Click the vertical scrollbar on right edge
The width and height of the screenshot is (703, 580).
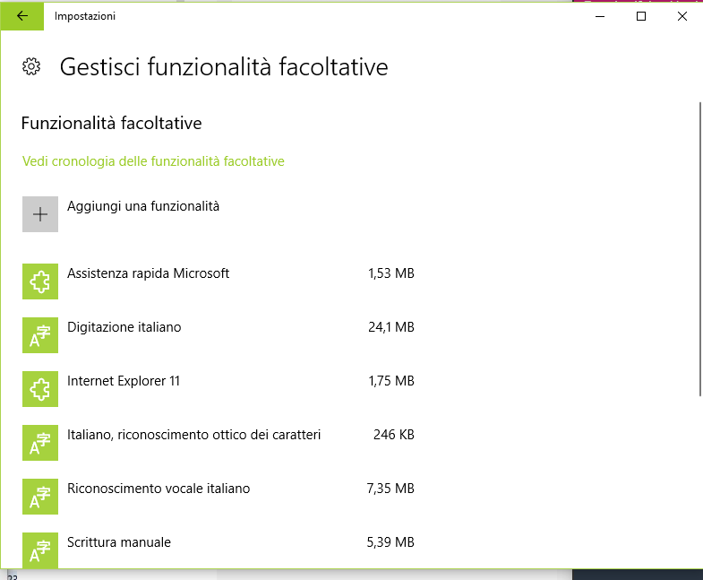pyautogui.click(x=699, y=249)
